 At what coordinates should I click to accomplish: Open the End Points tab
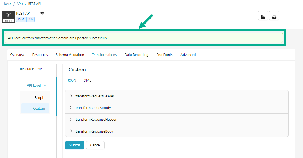click(x=164, y=55)
